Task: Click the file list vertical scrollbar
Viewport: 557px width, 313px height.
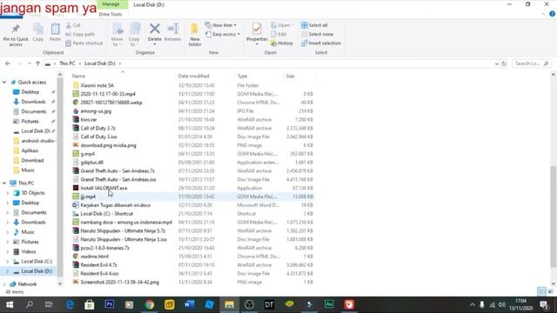Action: pos(554,216)
